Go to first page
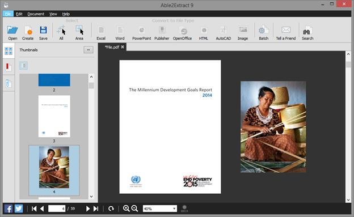Viewport: 354px width, 217px height. click(34, 209)
